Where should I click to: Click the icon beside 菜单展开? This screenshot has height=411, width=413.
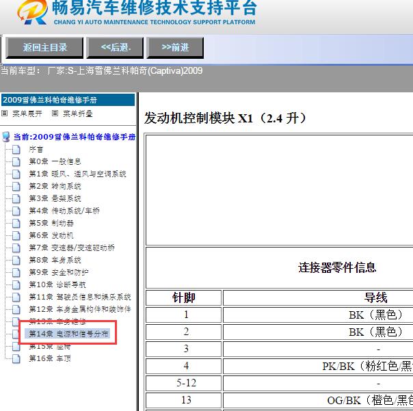tap(5, 114)
